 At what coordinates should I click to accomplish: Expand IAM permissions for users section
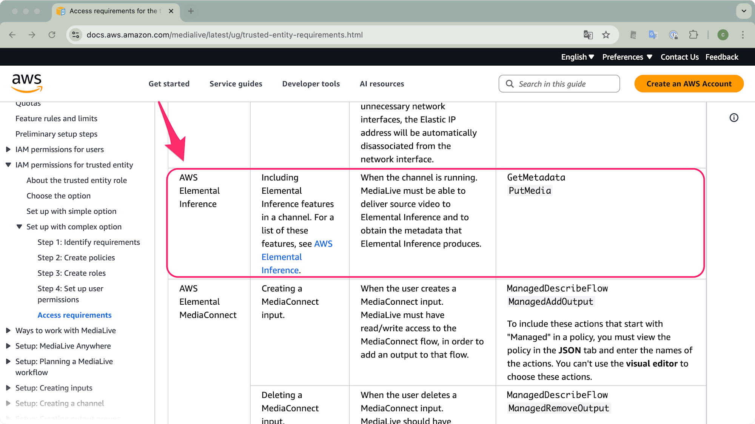click(x=8, y=150)
